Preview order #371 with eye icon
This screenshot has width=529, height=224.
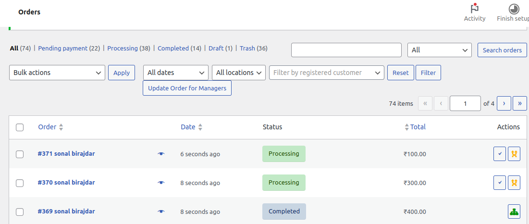(x=161, y=154)
